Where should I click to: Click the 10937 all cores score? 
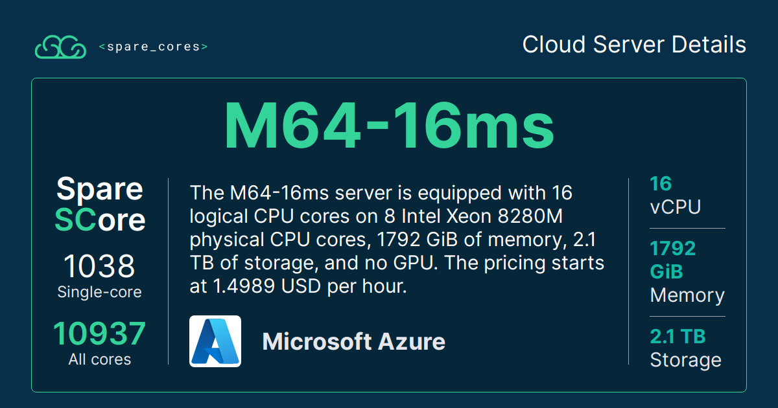[x=99, y=334]
